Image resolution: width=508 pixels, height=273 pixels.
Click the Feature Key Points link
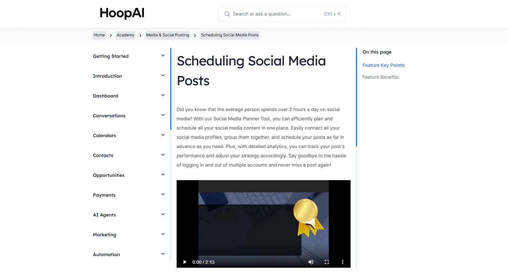click(384, 65)
